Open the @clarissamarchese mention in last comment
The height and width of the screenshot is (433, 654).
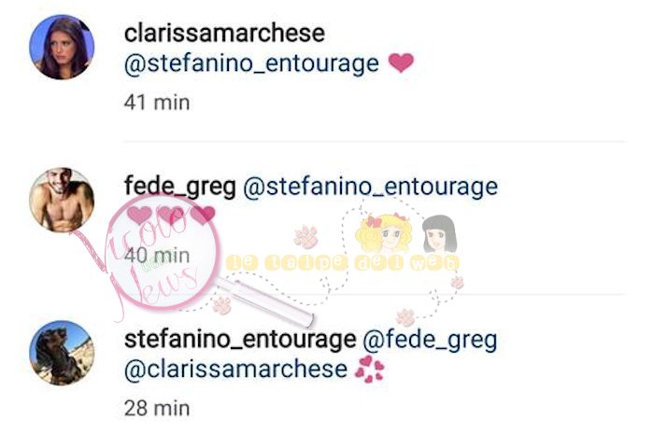(235, 370)
